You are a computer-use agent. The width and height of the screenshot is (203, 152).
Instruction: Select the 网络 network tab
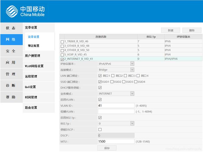[12, 40]
